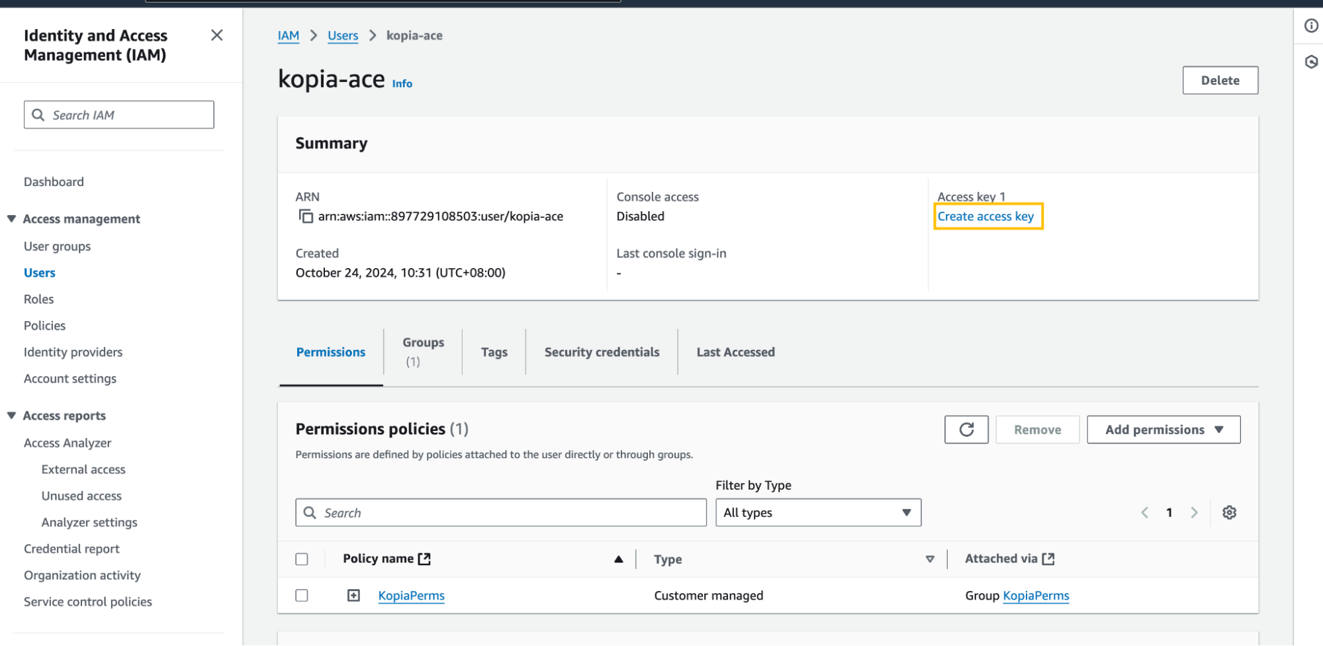Focus the policies Search field
Screen dimensions: 1323x646
point(501,512)
